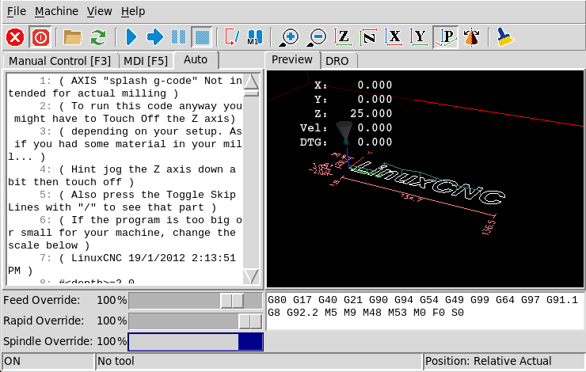Click the Vel: 0.000 readout
This screenshot has height=372, width=586.
click(346, 128)
